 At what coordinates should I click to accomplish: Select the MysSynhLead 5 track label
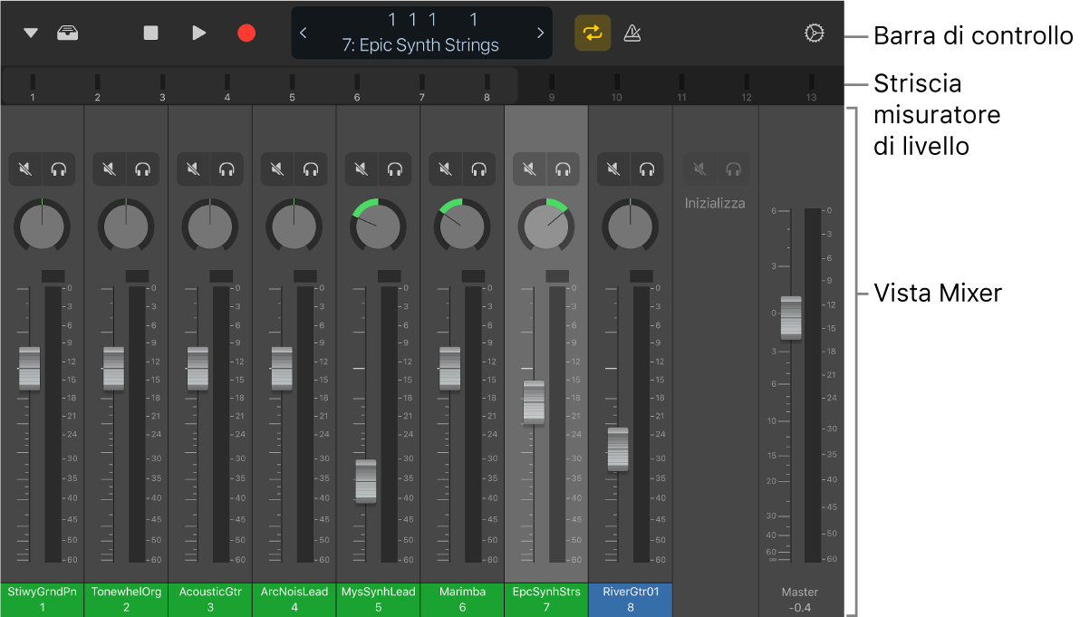(x=378, y=599)
